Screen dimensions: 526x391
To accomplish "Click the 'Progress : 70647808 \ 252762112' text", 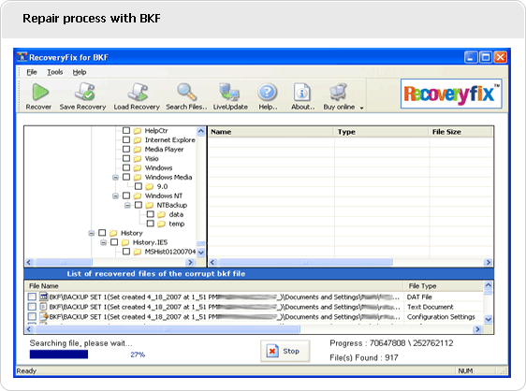I will coord(391,343).
